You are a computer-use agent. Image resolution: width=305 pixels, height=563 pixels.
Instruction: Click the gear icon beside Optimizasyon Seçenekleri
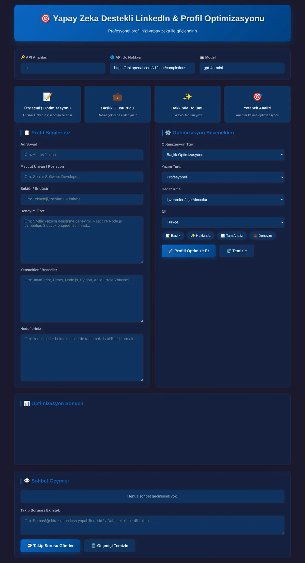(168, 133)
